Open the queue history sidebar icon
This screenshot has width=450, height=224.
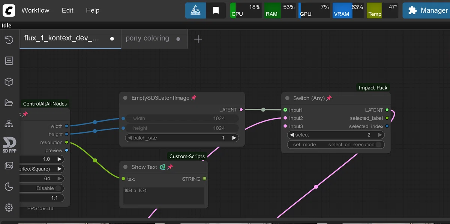[9, 40]
